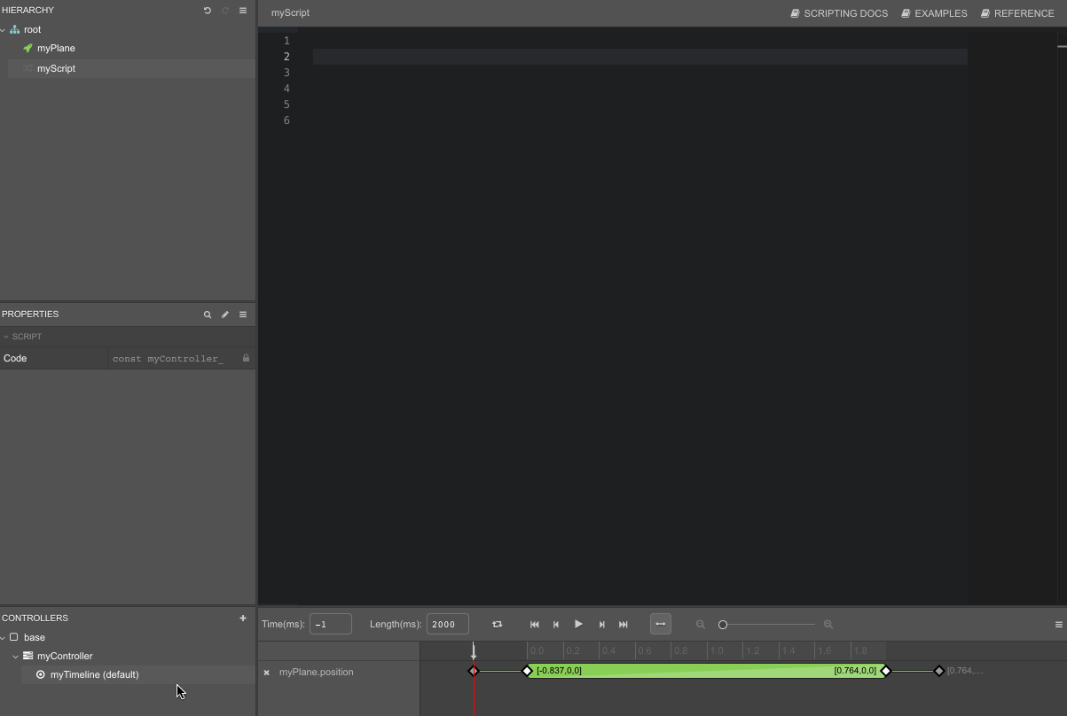Jump to the timeline end
Screen dimensions: 1067x716
(x=624, y=624)
